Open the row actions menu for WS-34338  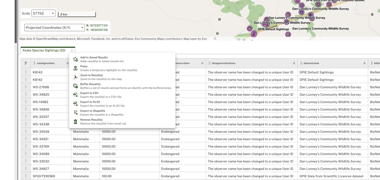[26, 124]
